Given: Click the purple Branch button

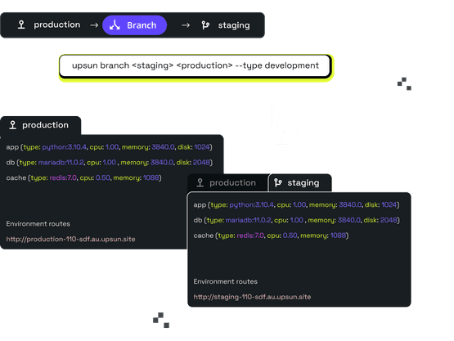Looking at the screenshot, I should pos(134,25).
